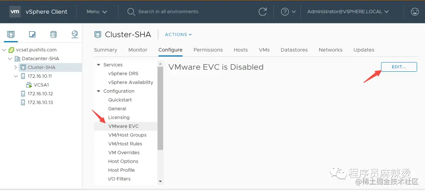This screenshot has width=425, height=192.
Task: Switch to Storage inventory view
Action: tap(54, 34)
